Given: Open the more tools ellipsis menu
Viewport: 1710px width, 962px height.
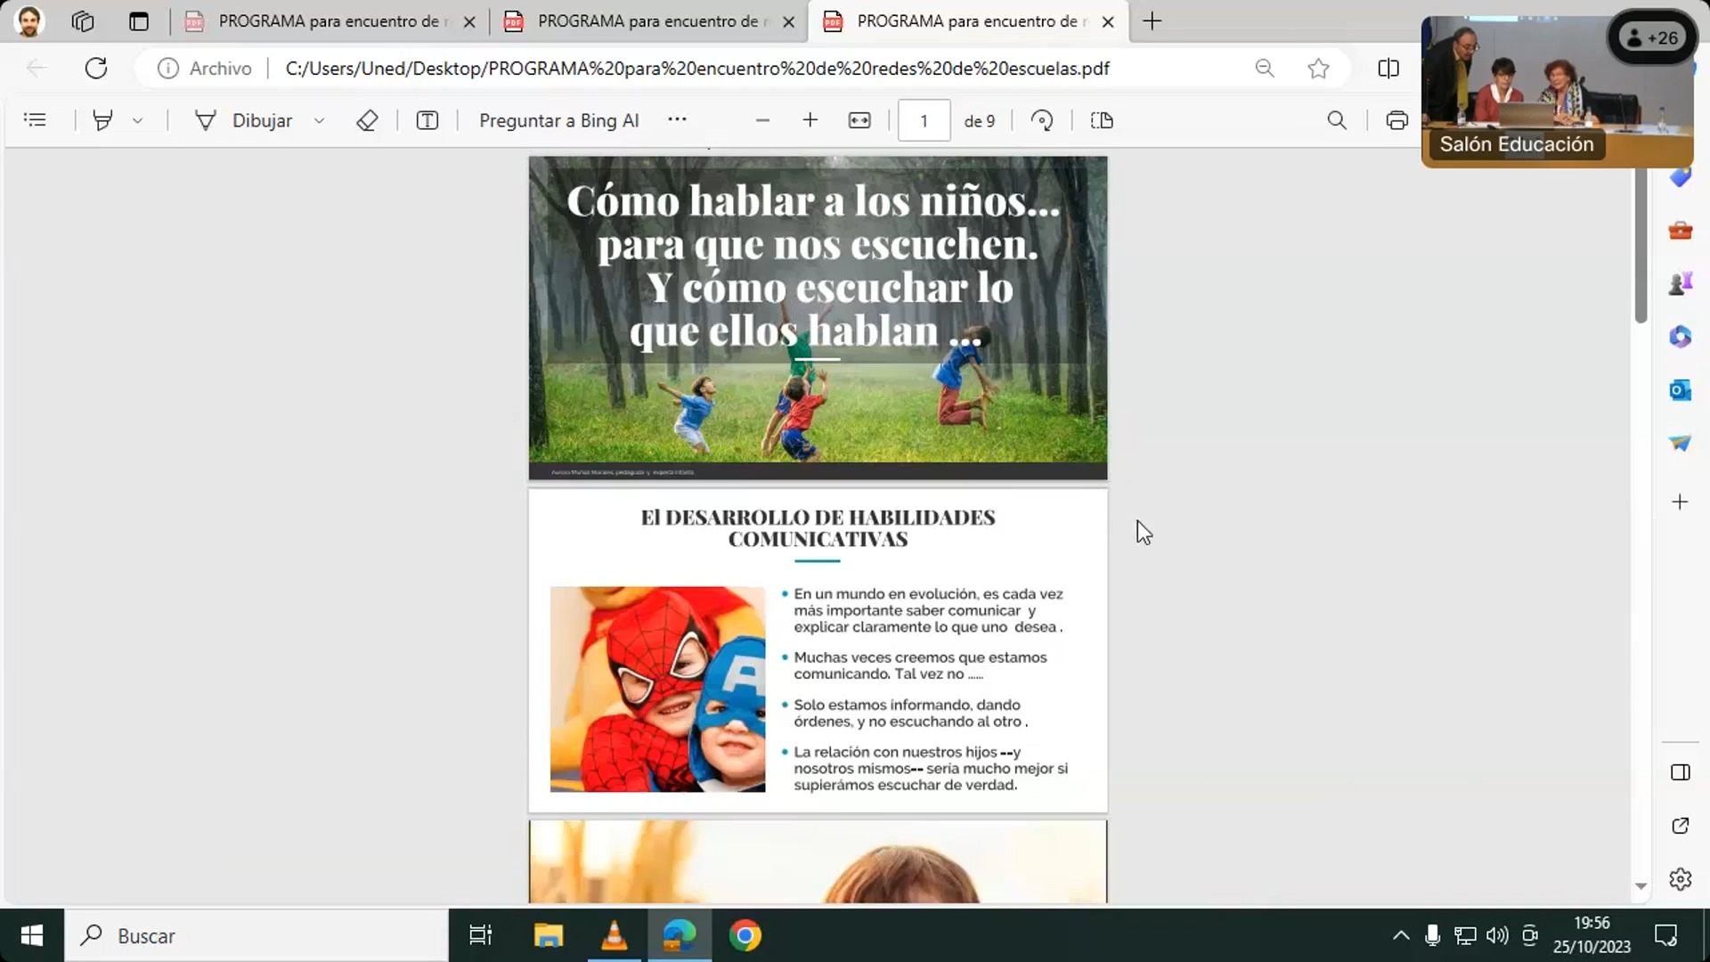Looking at the screenshot, I should point(677,118).
